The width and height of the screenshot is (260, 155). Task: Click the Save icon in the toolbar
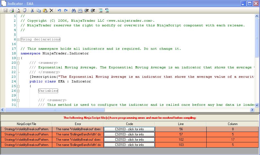tap(6, 11)
